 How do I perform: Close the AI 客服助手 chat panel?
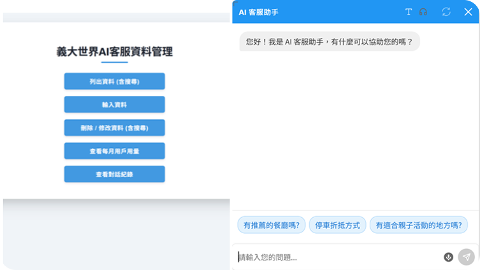tap(467, 12)
